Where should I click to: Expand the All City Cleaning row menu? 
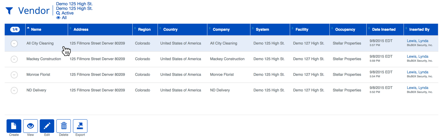(x=14, y=44)
